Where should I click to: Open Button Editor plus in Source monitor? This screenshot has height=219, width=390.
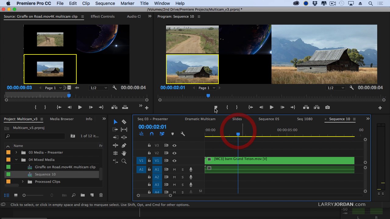pyautogui.click(x=147, y=108)
